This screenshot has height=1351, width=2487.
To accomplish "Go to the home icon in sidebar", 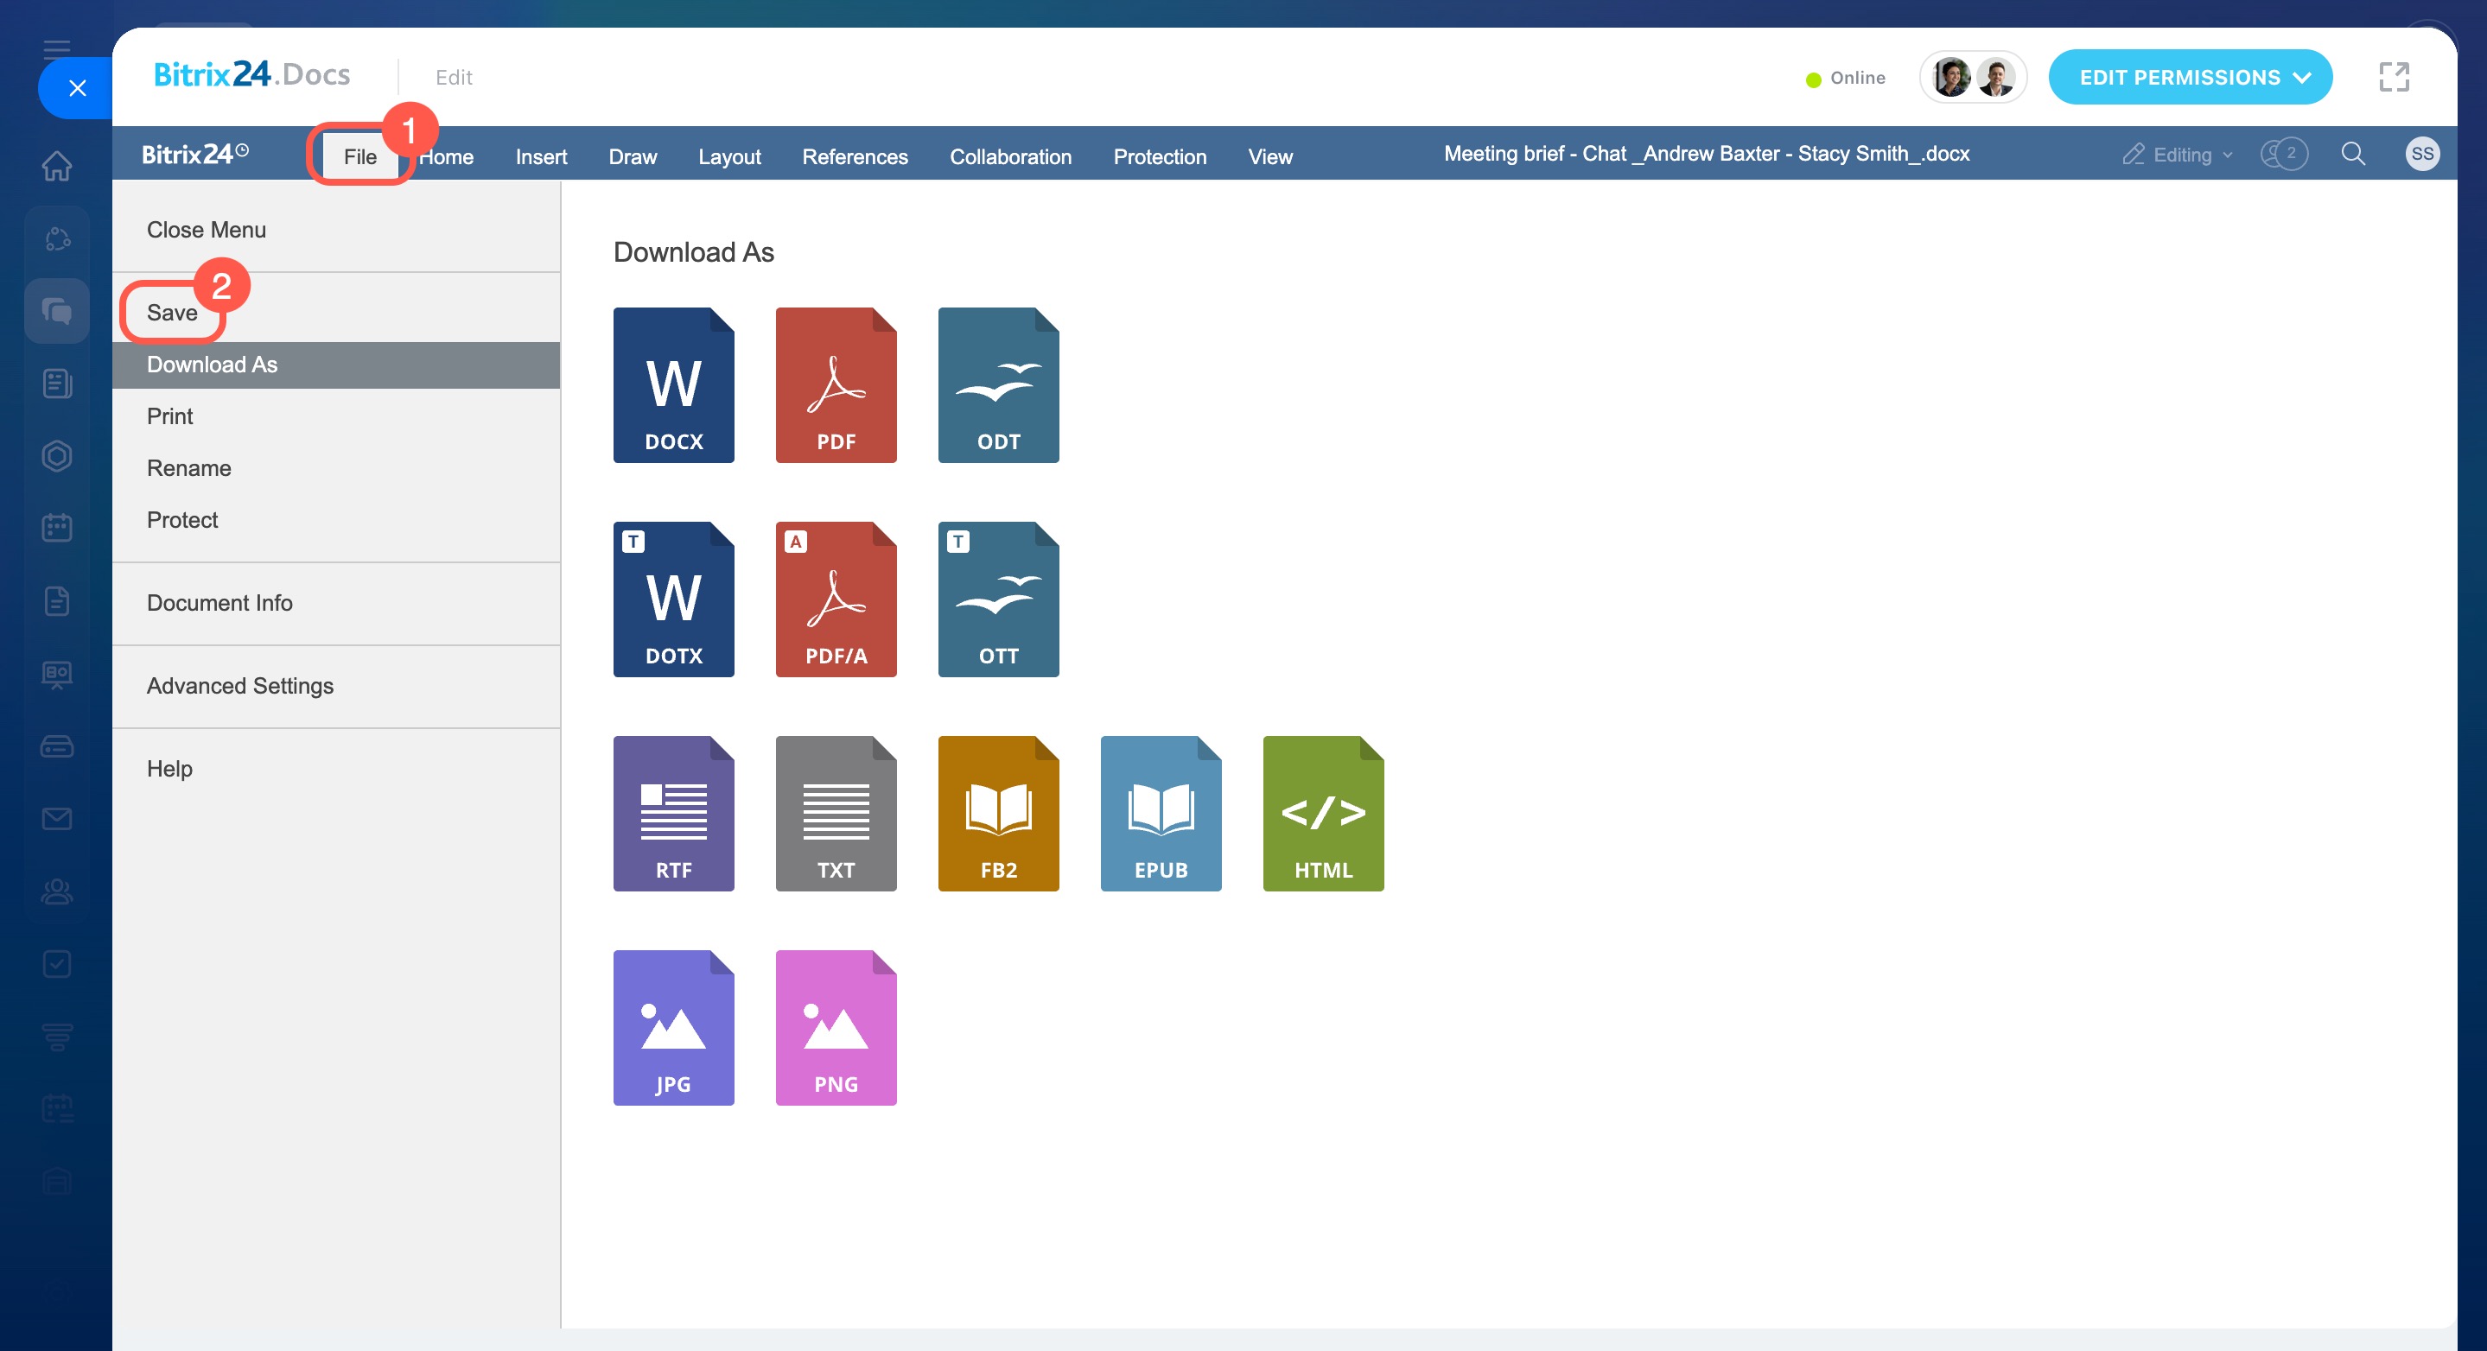I will (57, 166).
